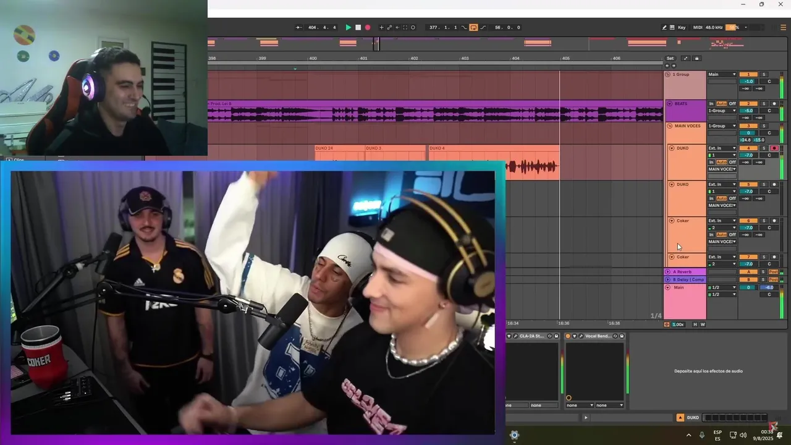Image resolution: width=791 pixels, height=445 pixels.
Task: Open the Main track upper 1/2 output dropdown
Action: [722, 287]
